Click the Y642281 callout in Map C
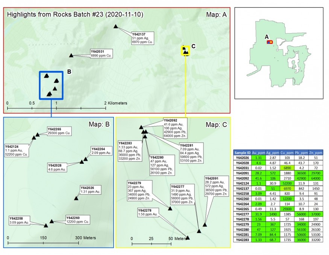329x255 pixels. pos(191,153)
